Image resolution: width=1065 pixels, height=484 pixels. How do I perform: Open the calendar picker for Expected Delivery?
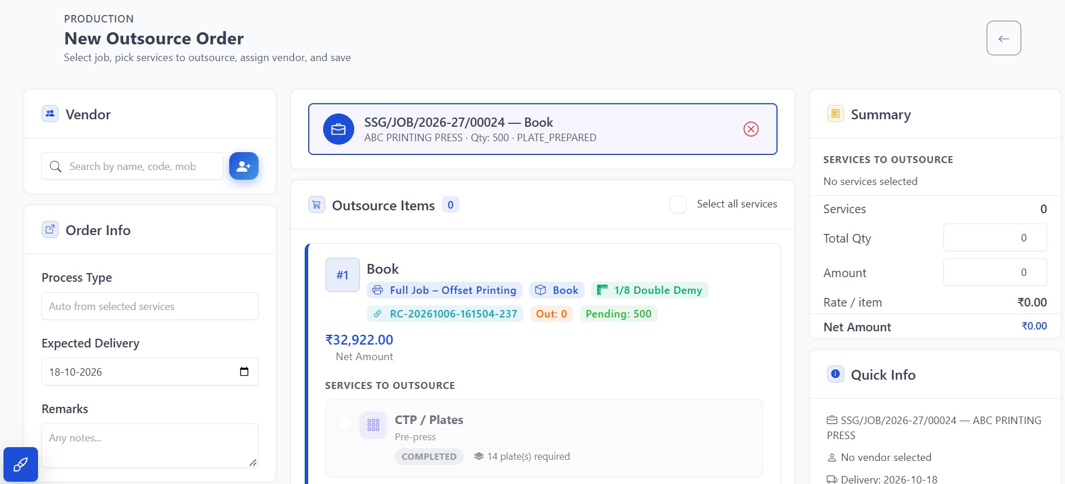244,372
